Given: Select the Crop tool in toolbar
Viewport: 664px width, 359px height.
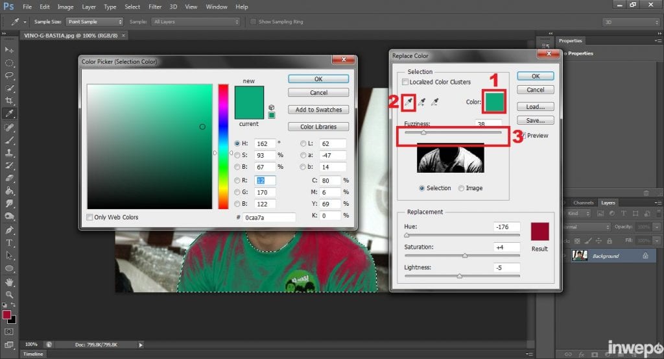Looking at the screenshot, I should [x=9, y=101].
